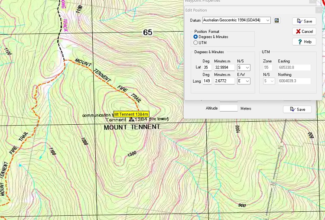
Task: Click the Northing field showing 6064039.3
Action: (x=294, y=81)
